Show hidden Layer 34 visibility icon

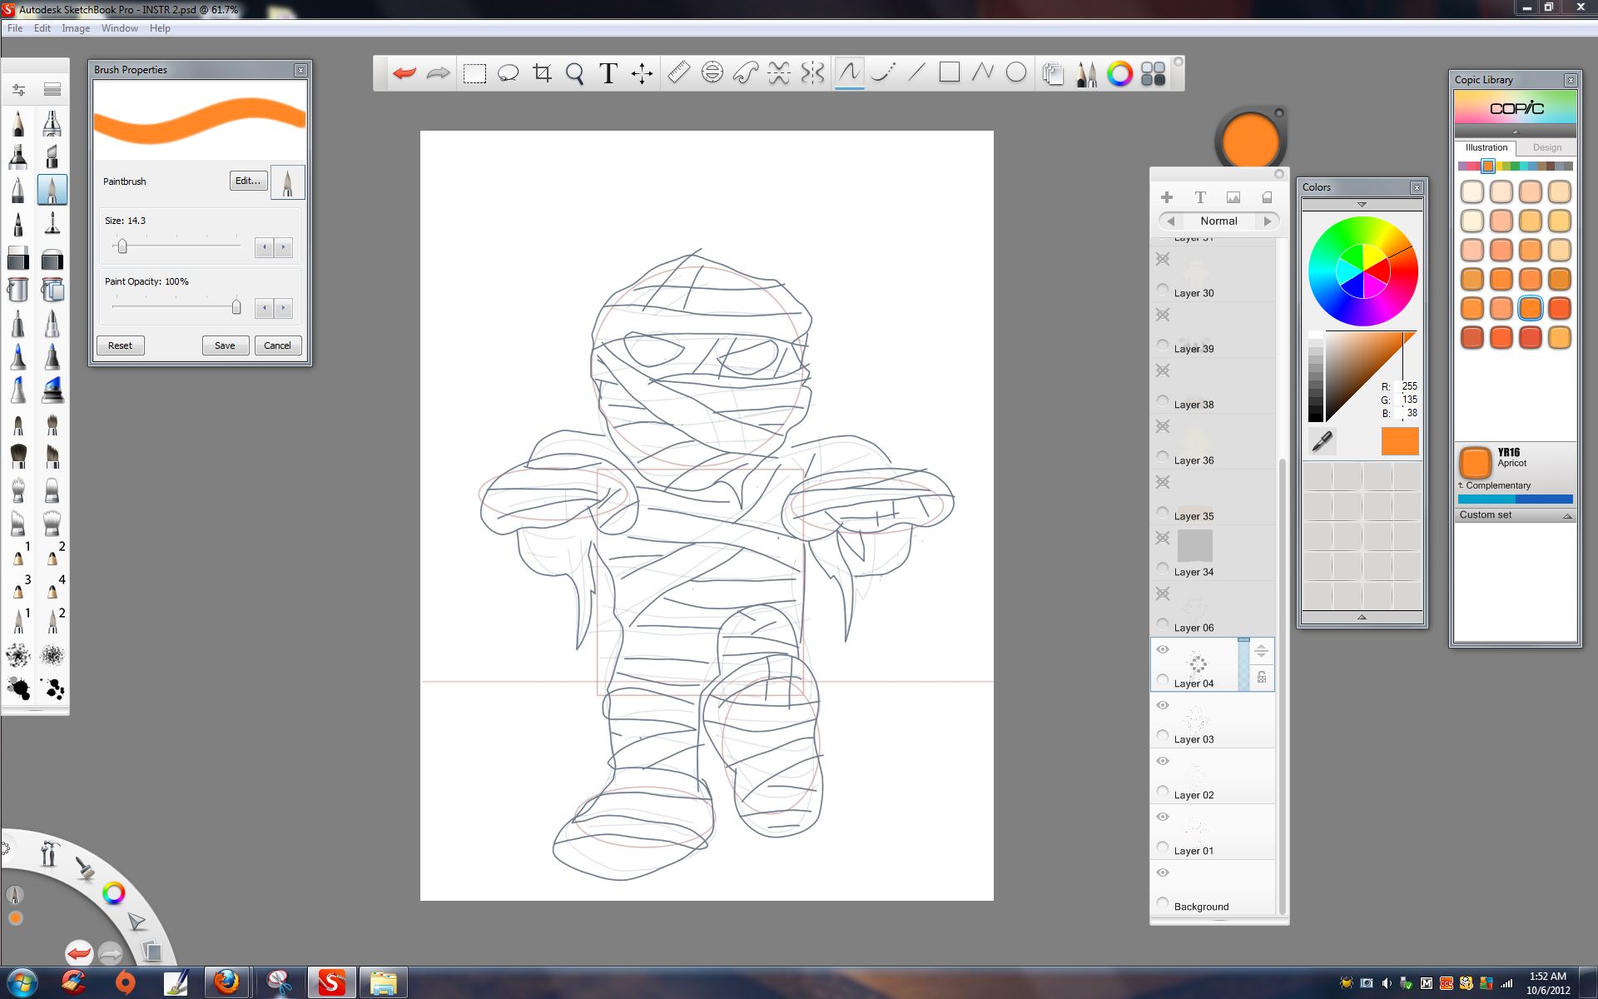(1164, 538)
